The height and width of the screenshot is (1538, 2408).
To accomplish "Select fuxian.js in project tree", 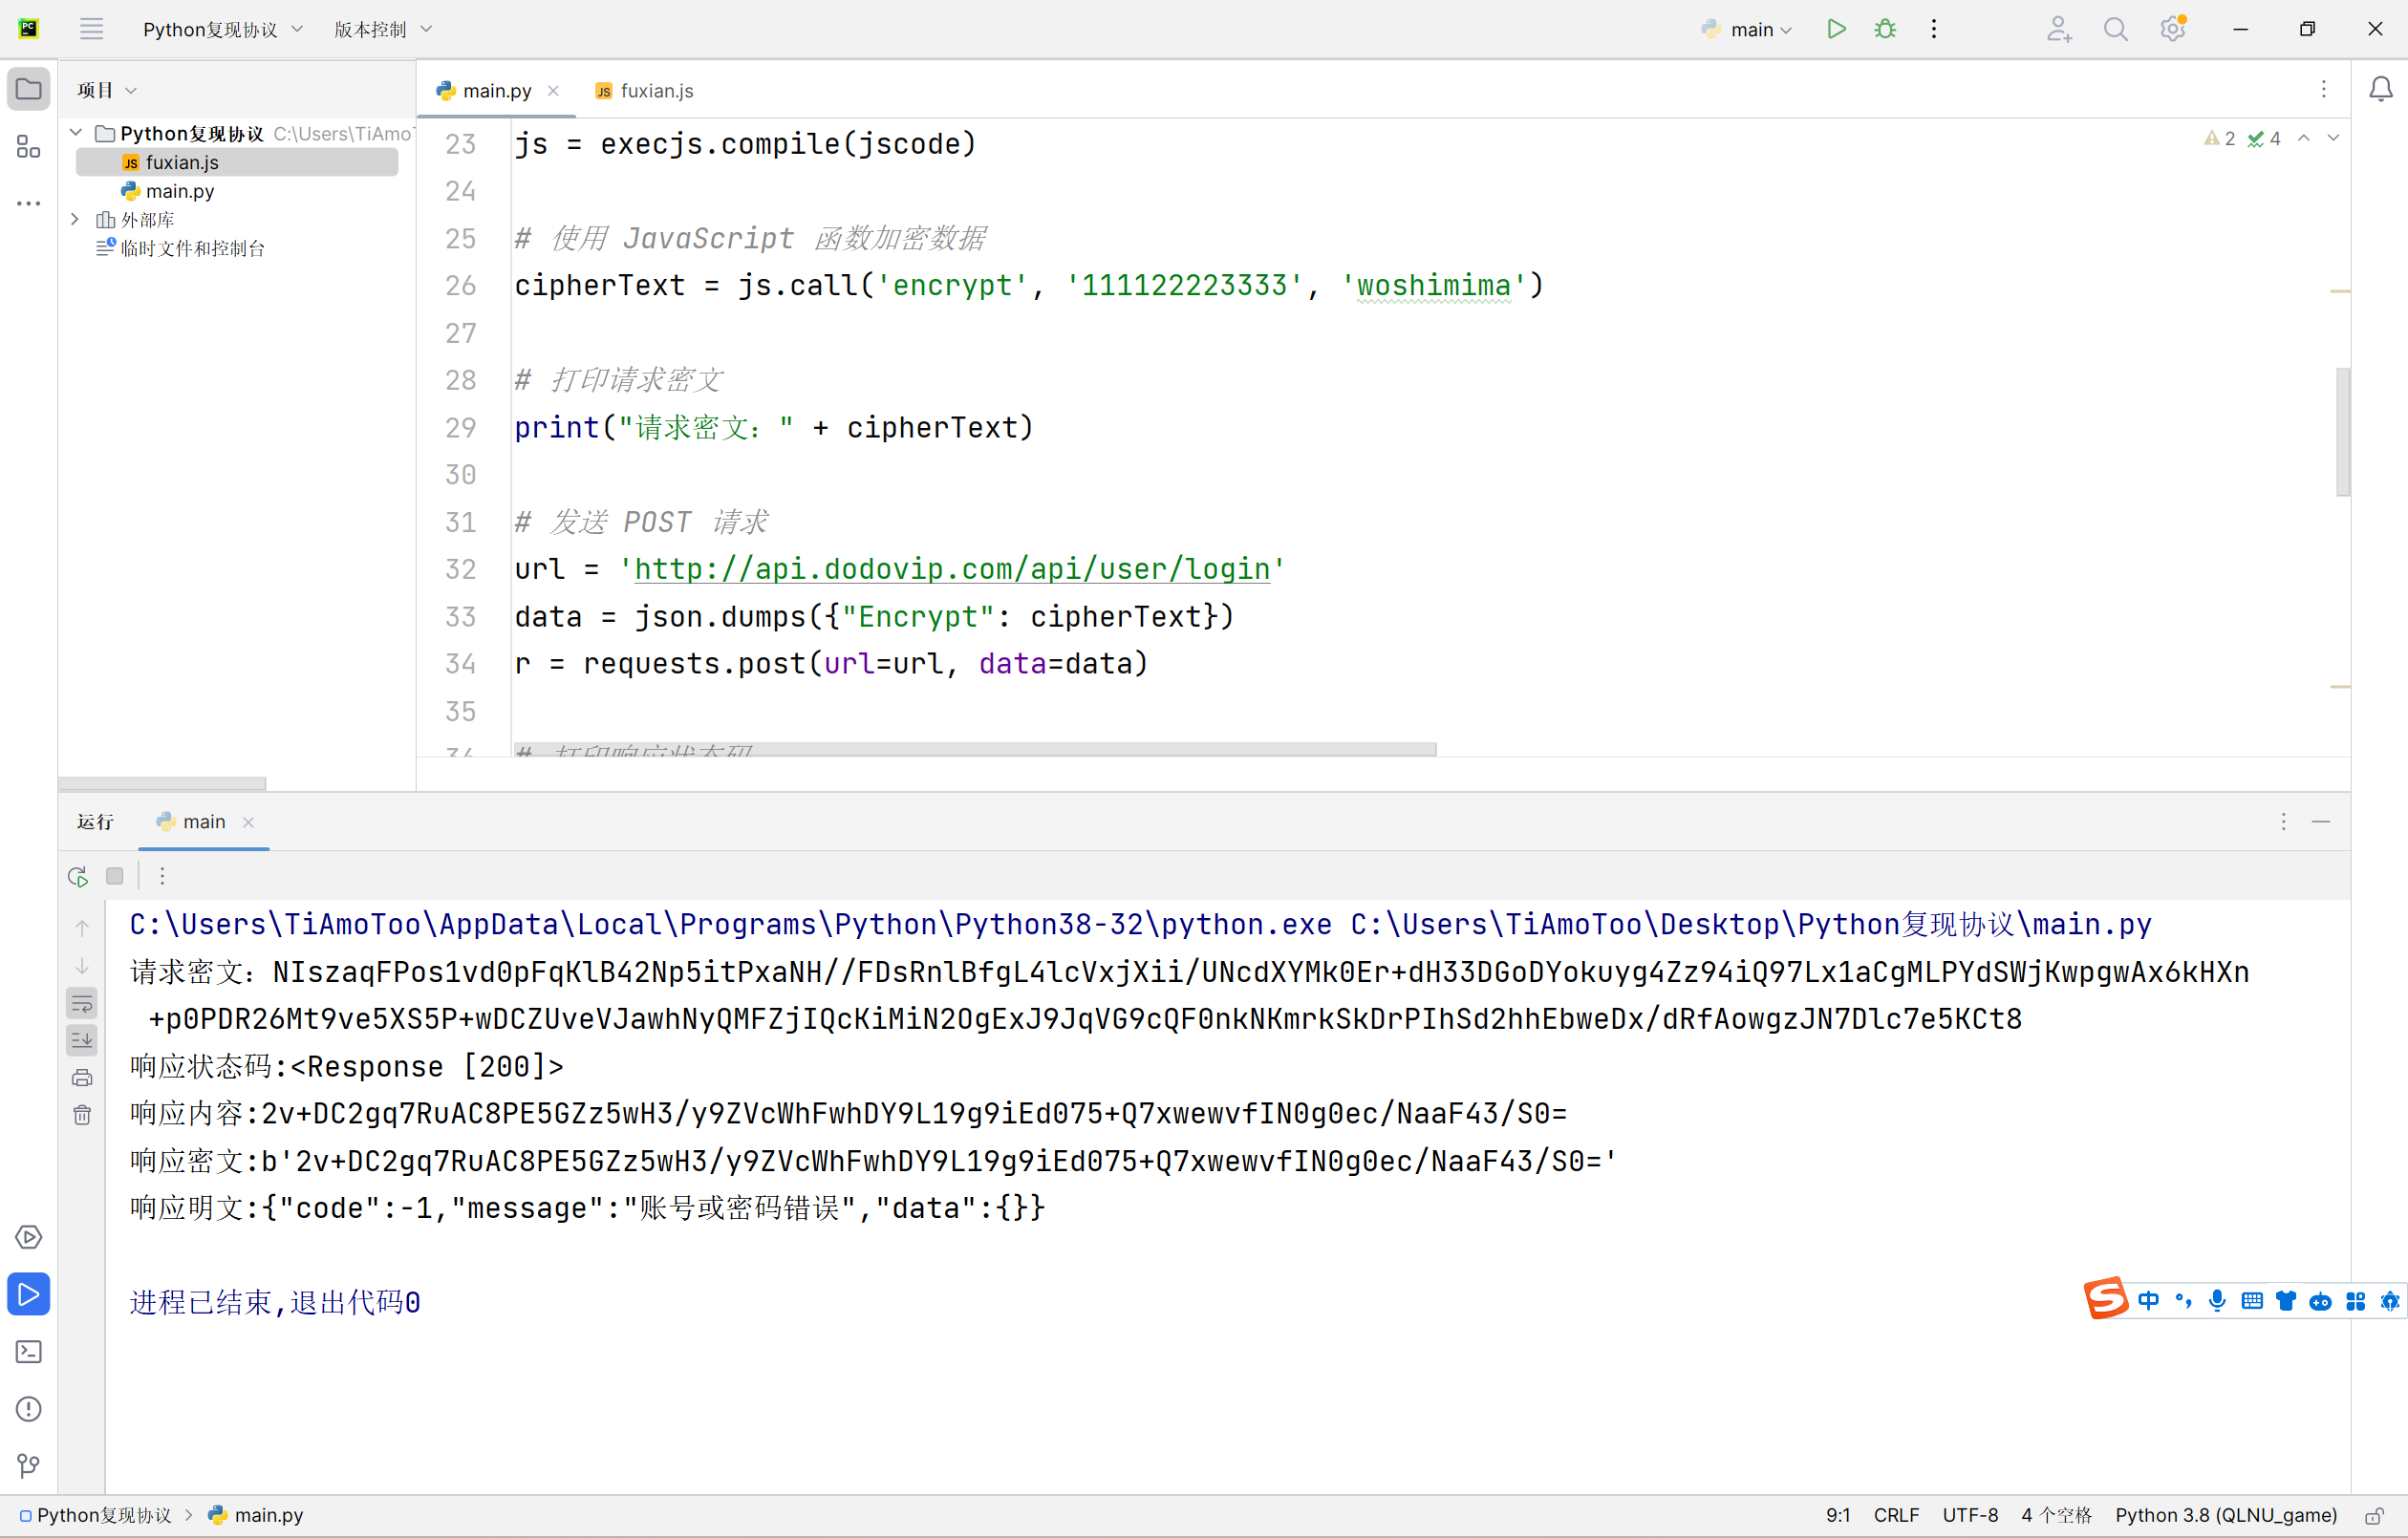I will click(237, 162).
